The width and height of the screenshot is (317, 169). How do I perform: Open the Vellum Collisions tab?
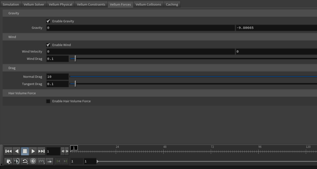[x=148, y=5]
